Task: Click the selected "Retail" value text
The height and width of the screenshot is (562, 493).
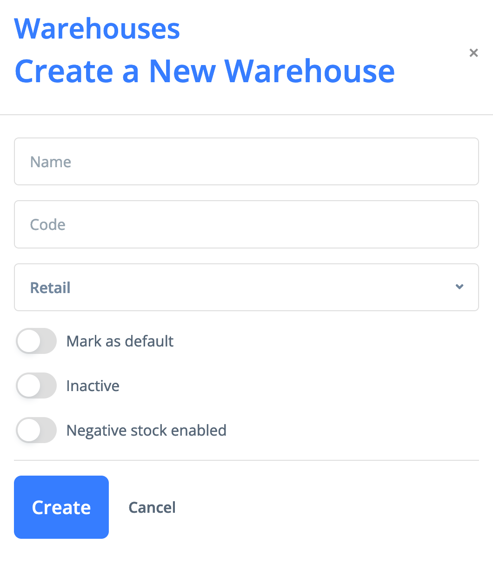Action: (x=50, y=288)
